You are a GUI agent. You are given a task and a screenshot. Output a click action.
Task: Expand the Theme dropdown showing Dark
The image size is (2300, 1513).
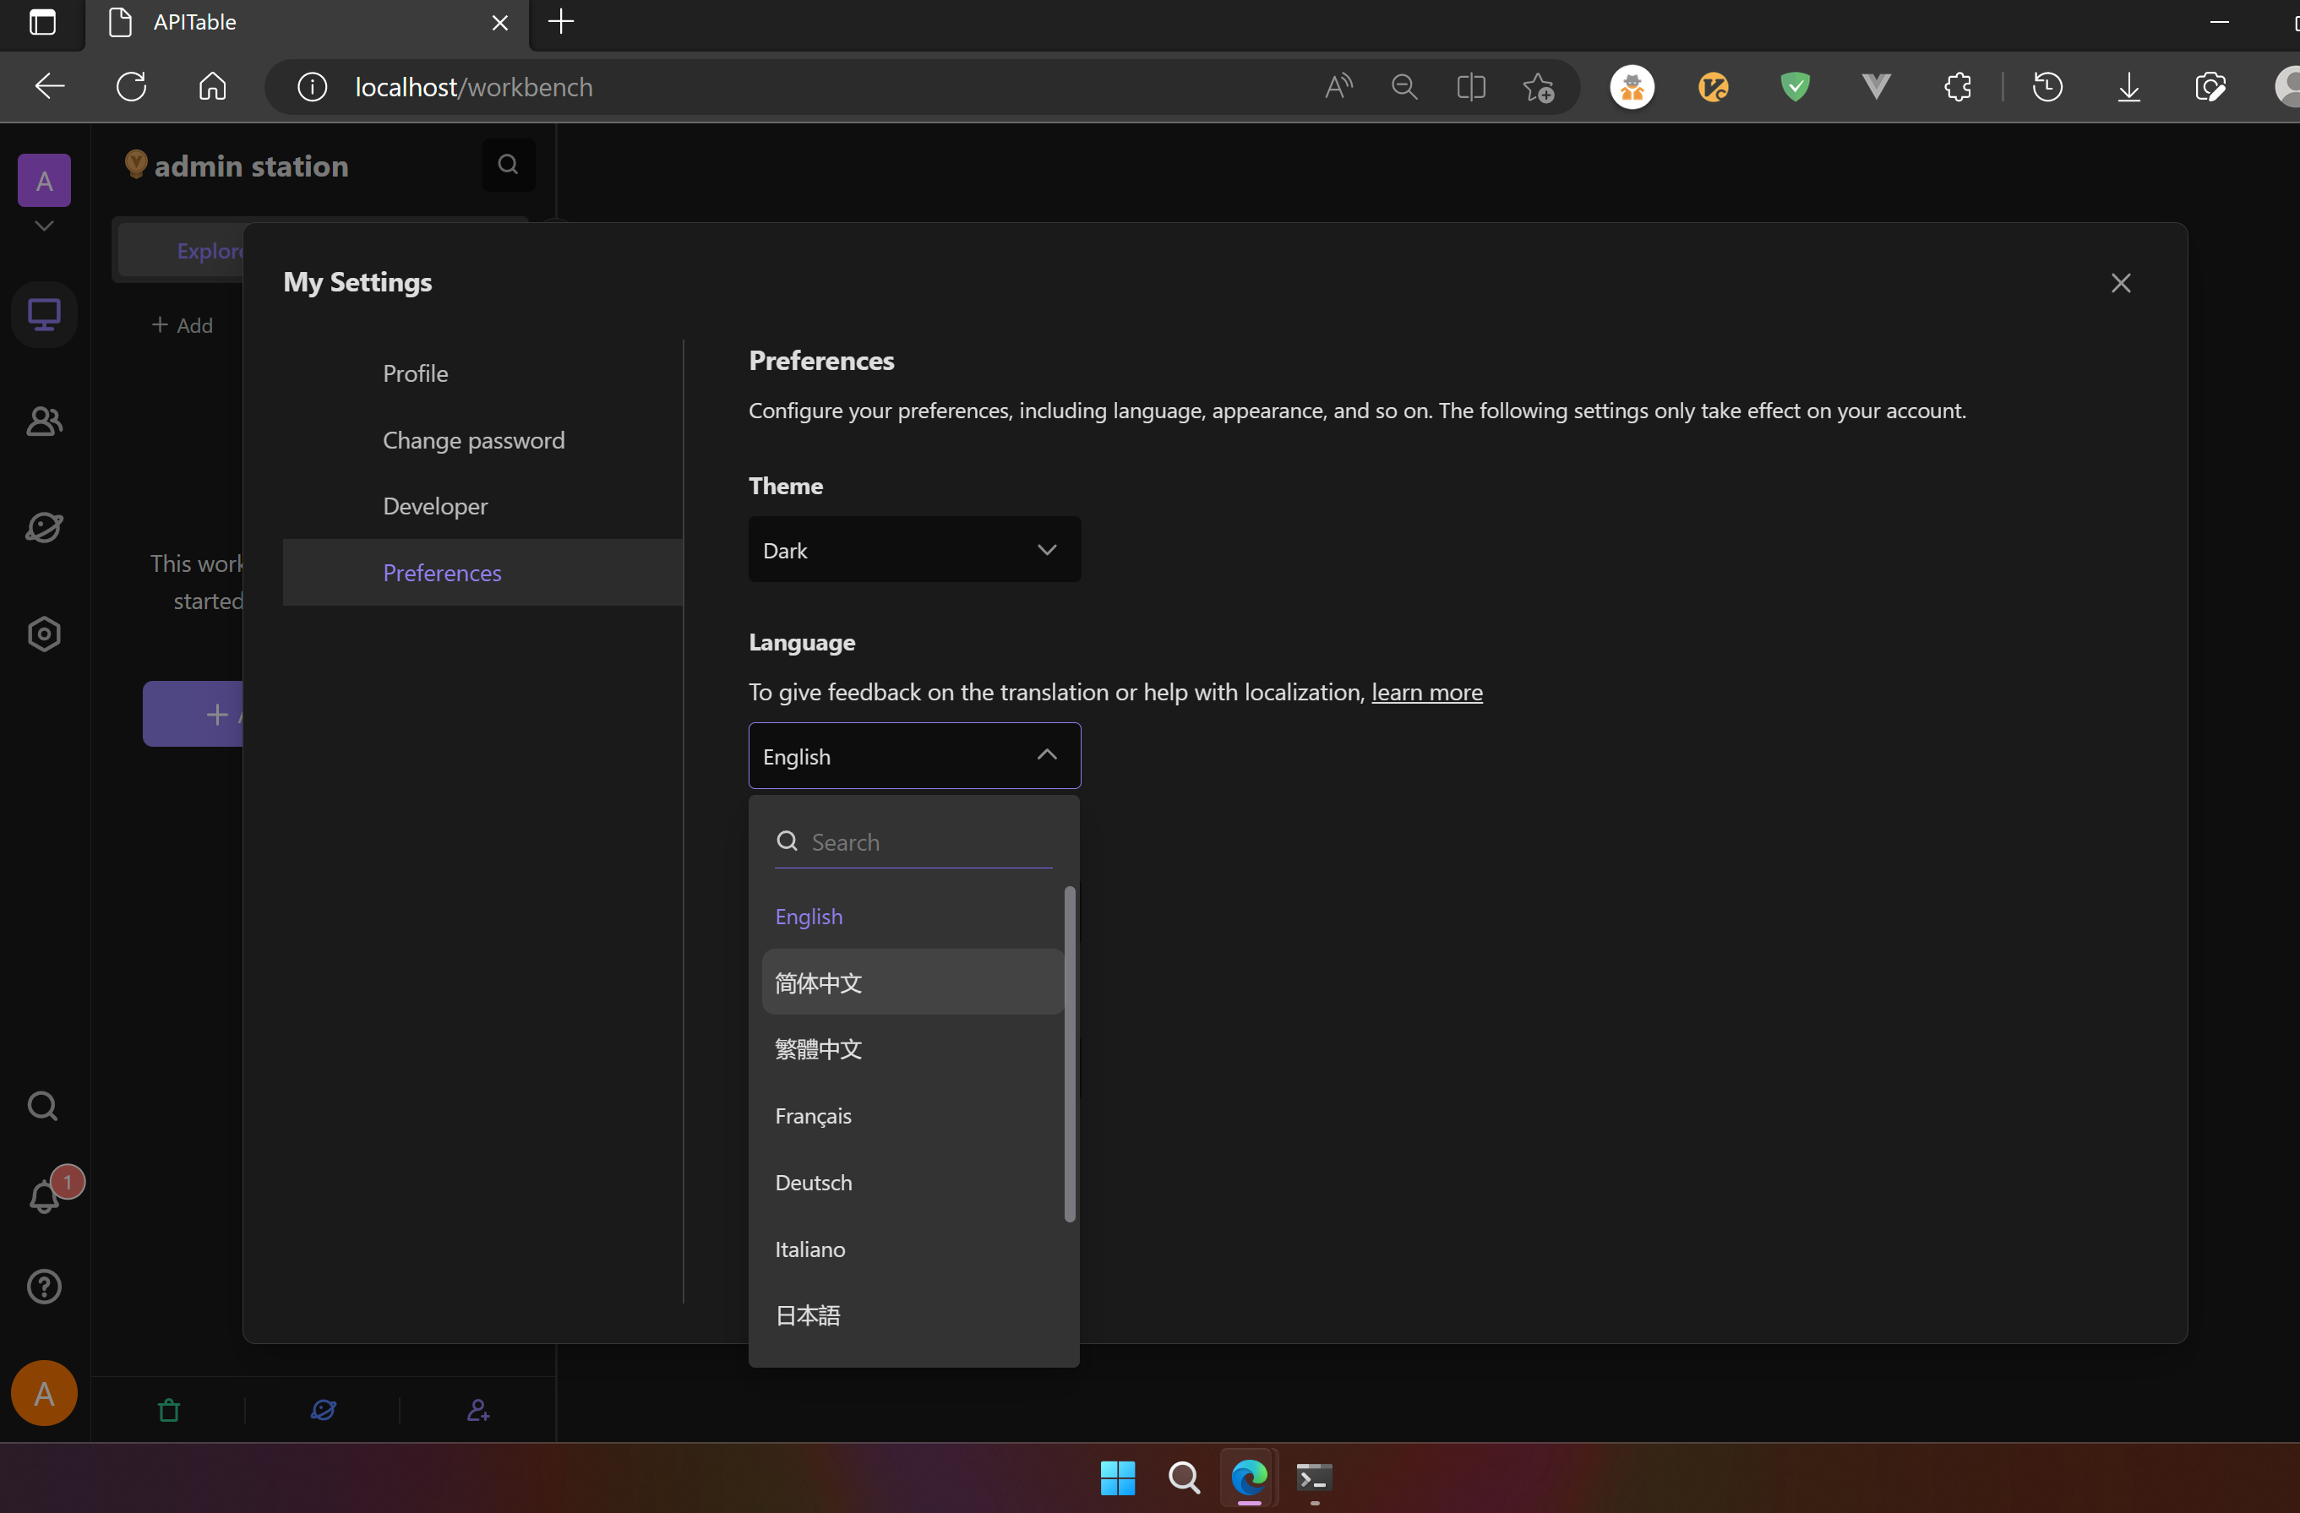pos(913,550)
